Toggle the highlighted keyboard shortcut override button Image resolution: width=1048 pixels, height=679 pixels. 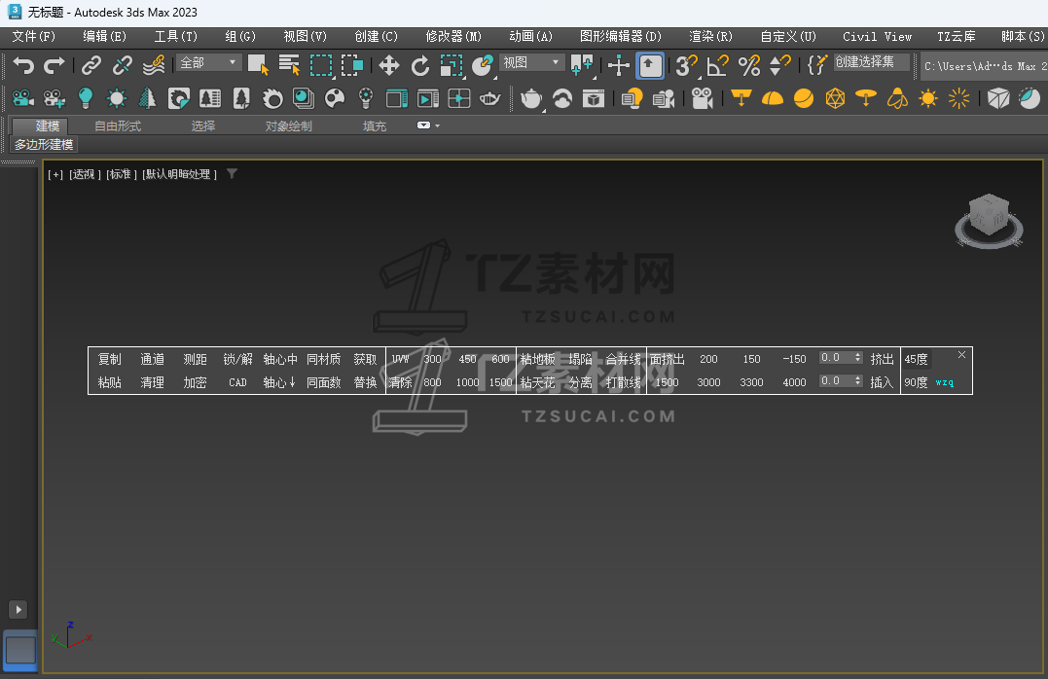click(650, 65)
